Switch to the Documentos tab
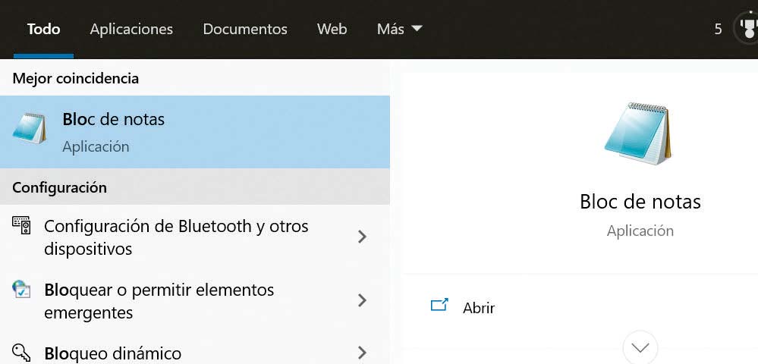The width and height of the screenshot is (758, 364). pyautogui.click(x=245, y=29)
